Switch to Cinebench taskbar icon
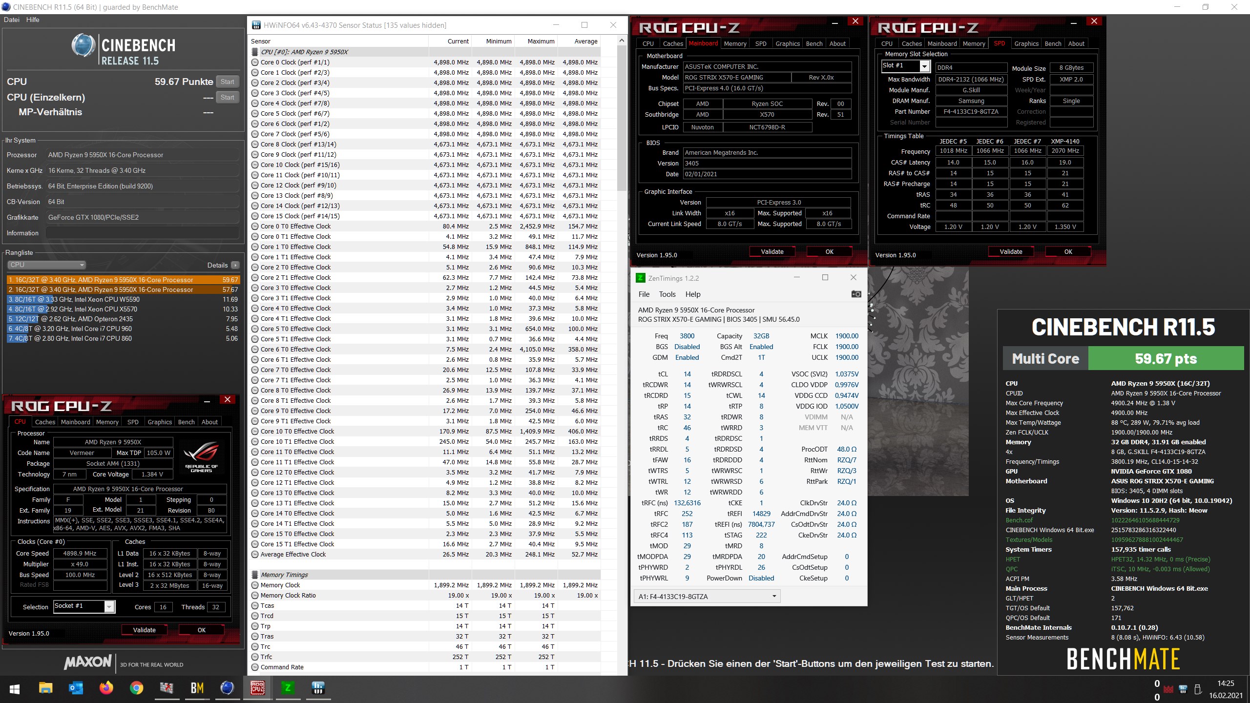Viewport: 1250px width, 703px height. point(227,688)
